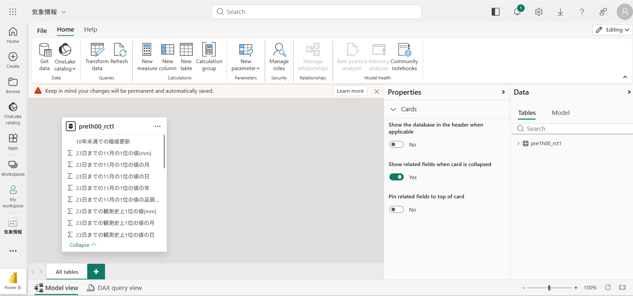
Task: Open Calculation group
Action: coord(209,57)
